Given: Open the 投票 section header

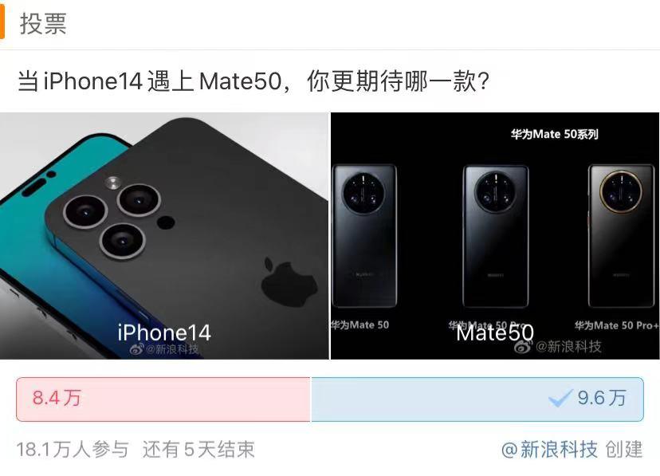Looking at the screenshot, I should (x=43, y=24).
